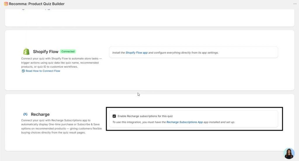
Task: Open the Recharge Subscriptions App link
Action: 185,122
